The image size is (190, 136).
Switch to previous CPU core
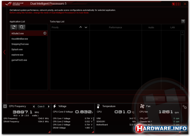coord(34,107)
